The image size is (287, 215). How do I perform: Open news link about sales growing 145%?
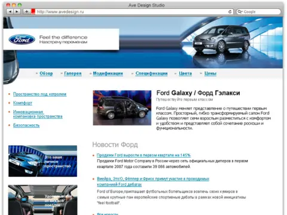pos(143,155)
